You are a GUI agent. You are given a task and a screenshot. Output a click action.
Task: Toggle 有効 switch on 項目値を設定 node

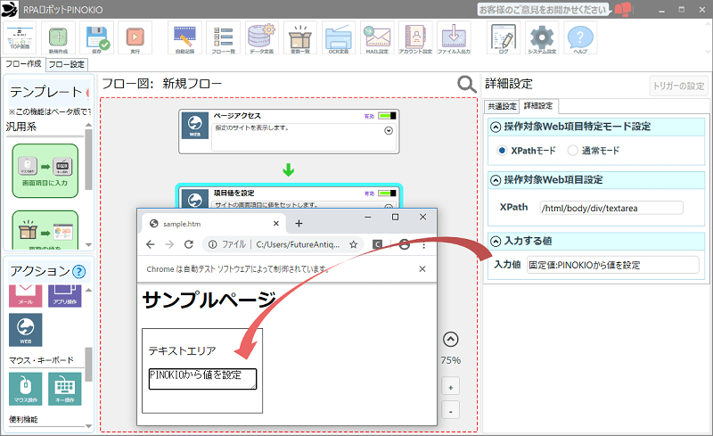387,193
